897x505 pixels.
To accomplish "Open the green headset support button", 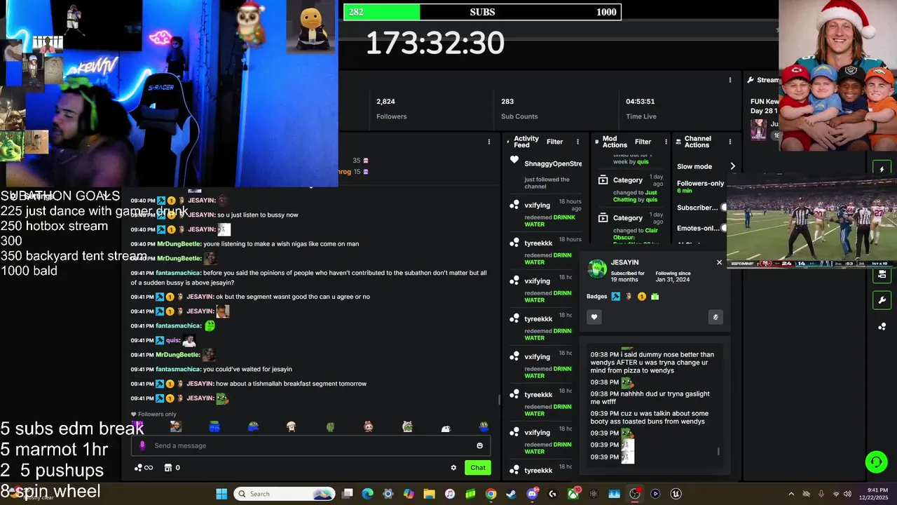I will tap(876, 462).
